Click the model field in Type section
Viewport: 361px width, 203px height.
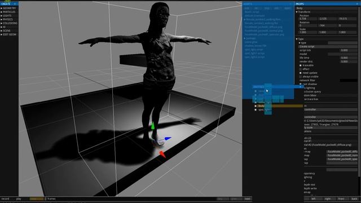coord(342,54)
